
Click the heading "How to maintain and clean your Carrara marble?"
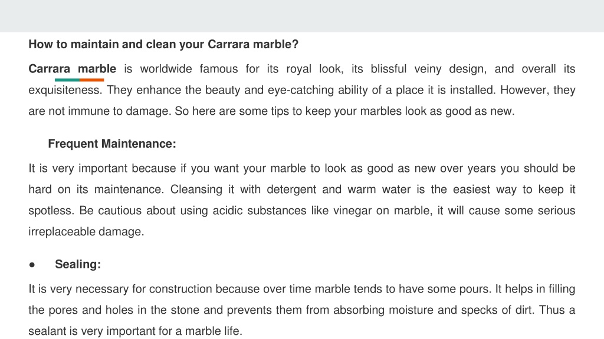coord(163,44)
